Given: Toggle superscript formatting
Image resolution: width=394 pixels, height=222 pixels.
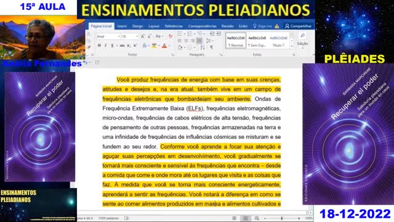Looking at the screenshot, I should click(135, 46).
